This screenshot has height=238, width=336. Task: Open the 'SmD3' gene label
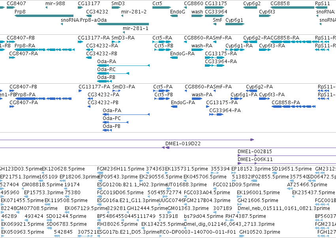pyautogui.click(x=118, y=4)
